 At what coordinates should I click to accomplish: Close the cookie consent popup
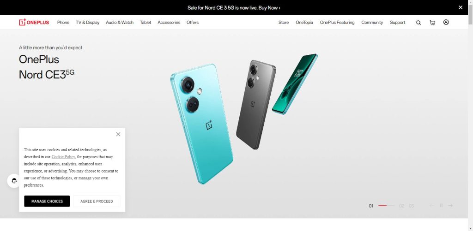pos(118,134)
